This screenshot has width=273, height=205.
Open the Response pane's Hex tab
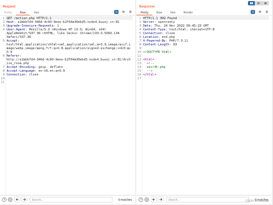[x=173, y=12]
